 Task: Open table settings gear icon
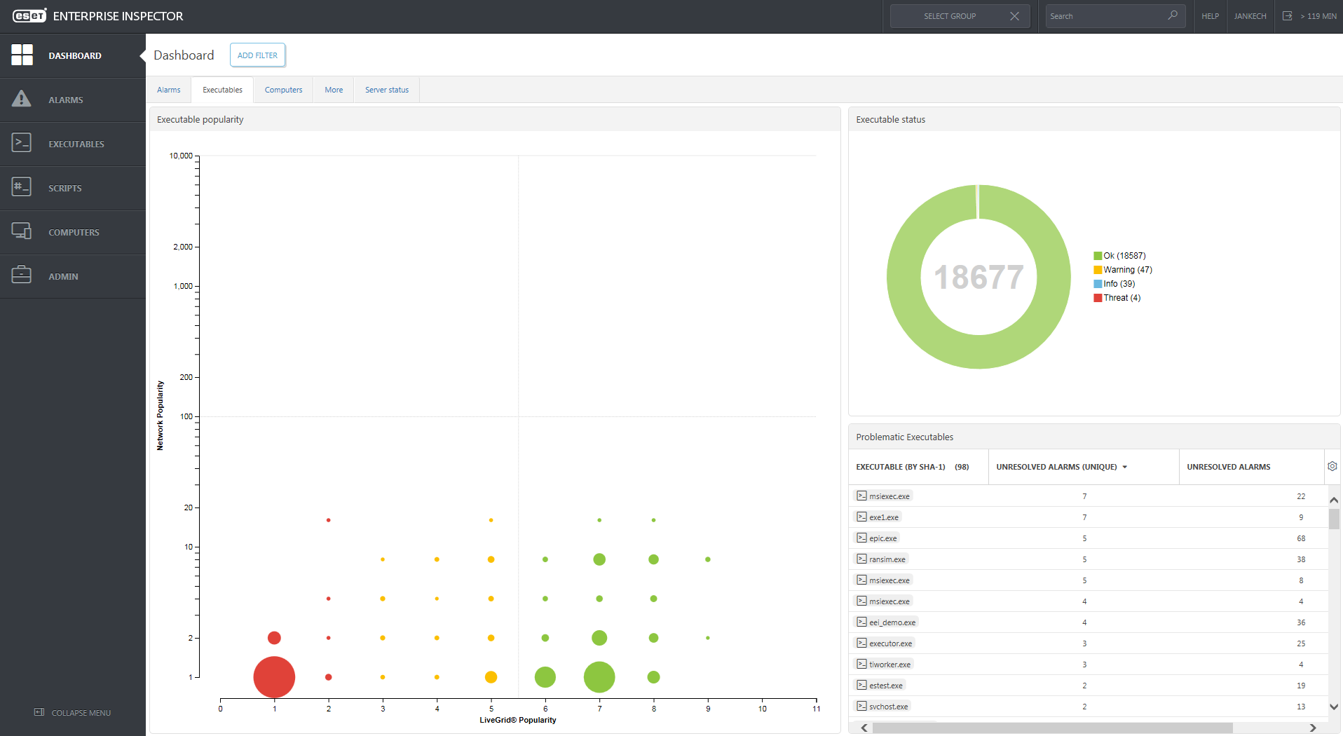1332,466
